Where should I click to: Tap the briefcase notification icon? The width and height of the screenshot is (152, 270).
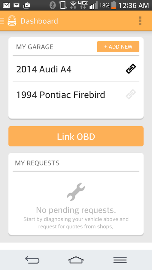point(26,5)
